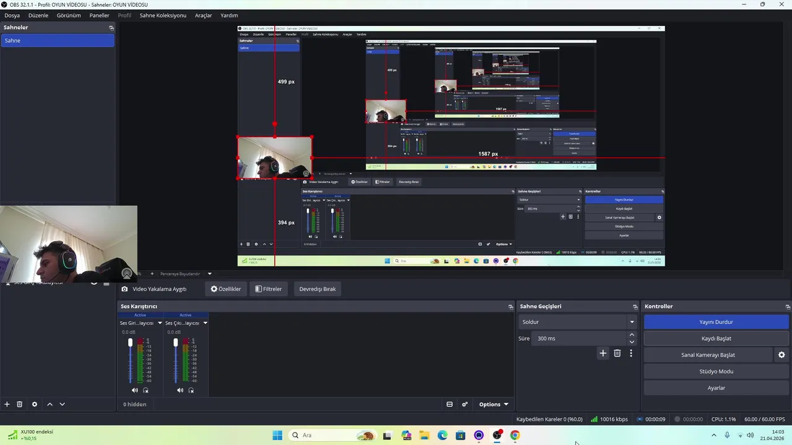Enable Stüdyo Modu
The image size is (792, 445).
coord(716,371)
